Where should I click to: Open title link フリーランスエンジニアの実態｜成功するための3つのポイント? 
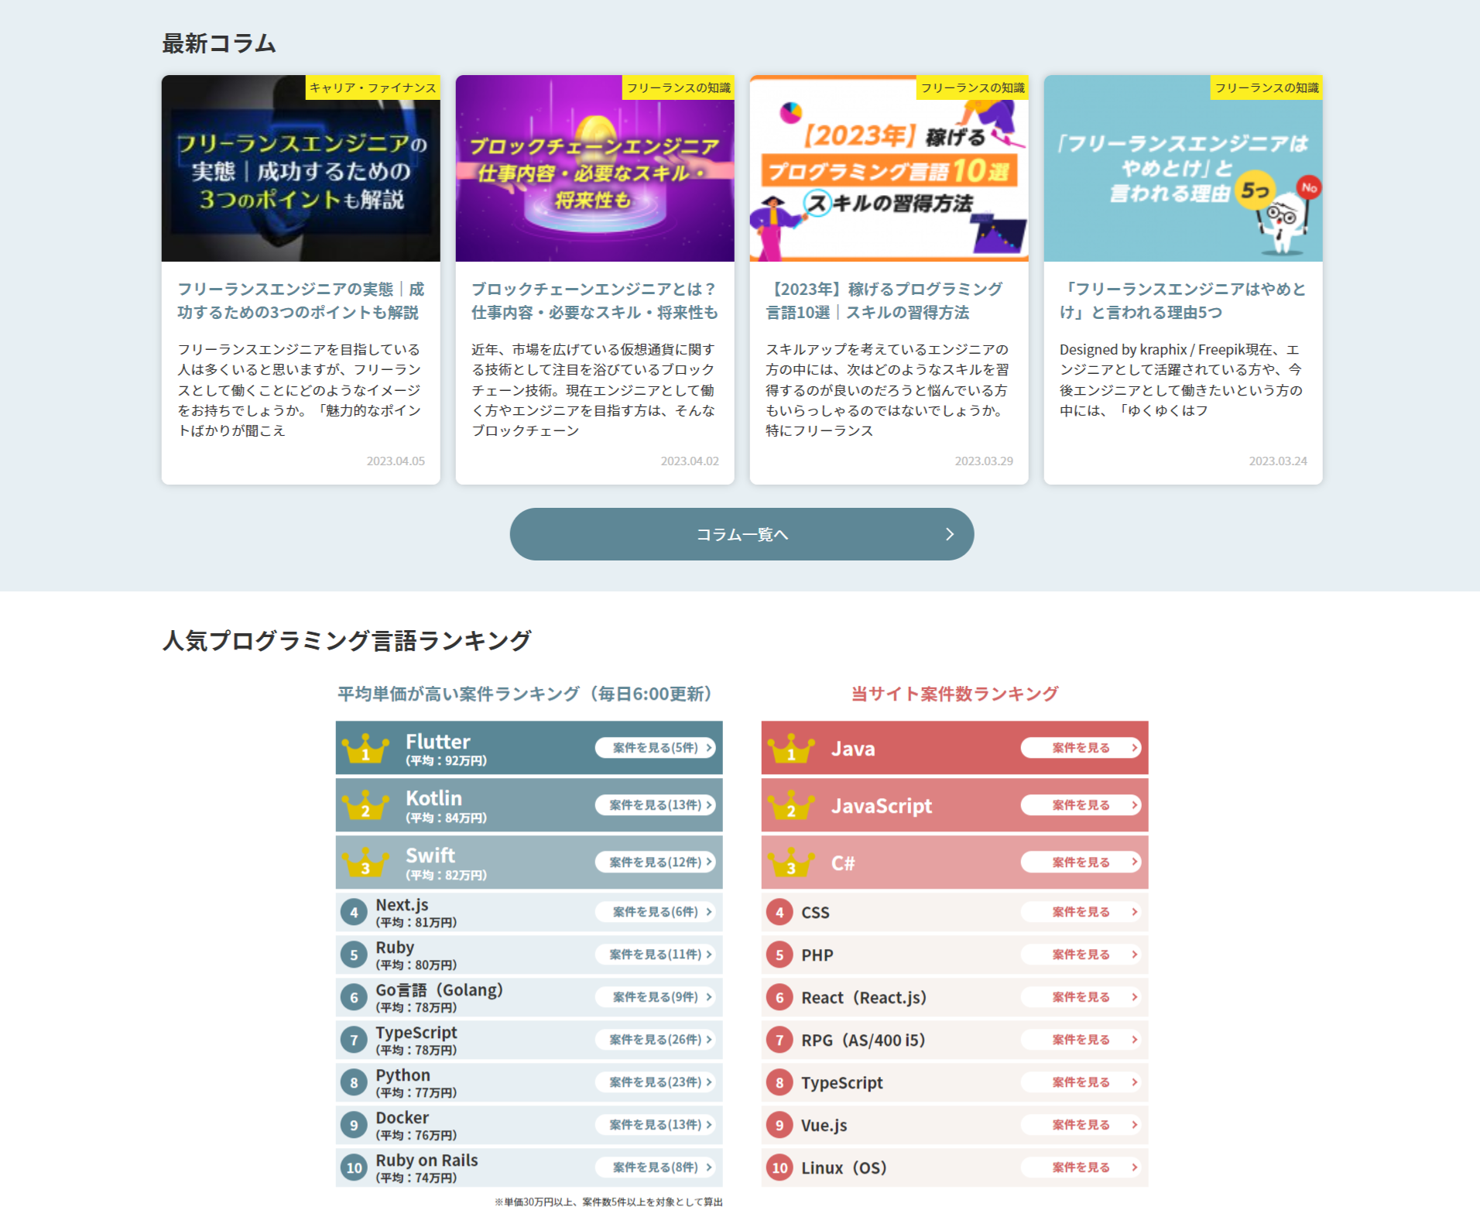pyautogui.click(x=300, y=300)
